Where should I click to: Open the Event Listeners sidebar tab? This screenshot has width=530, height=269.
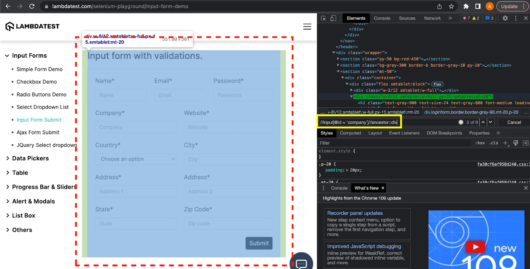click(404, 133)
